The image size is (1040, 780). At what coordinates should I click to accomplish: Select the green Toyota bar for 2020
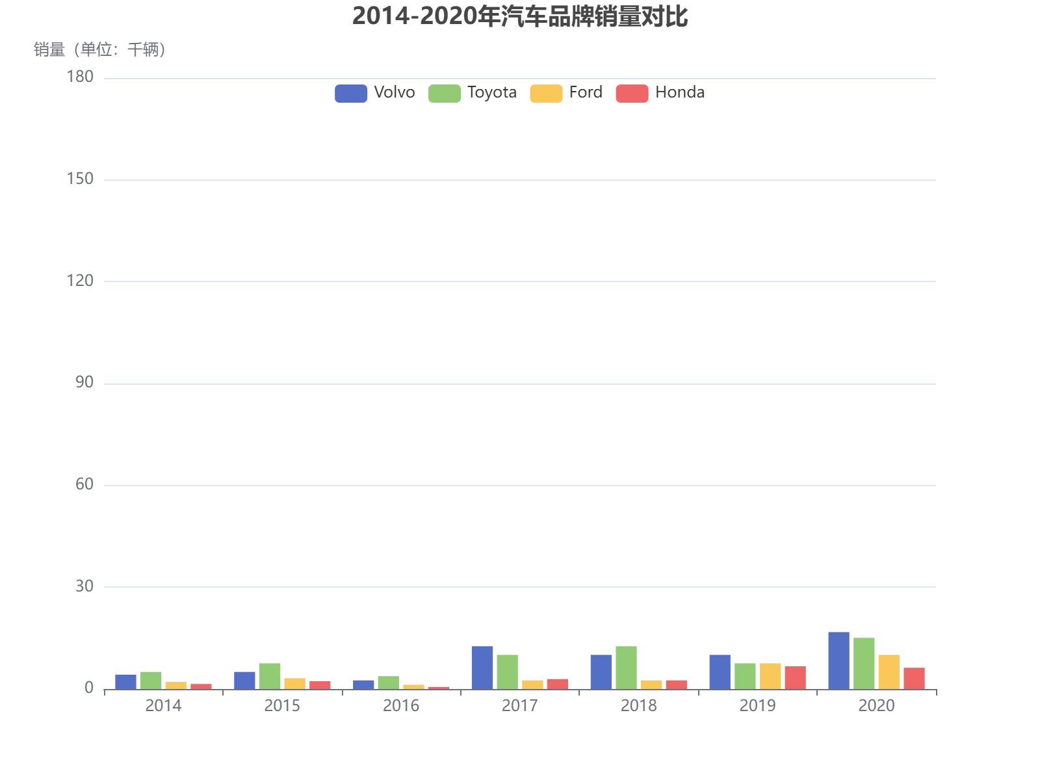(x=864, y=664)
